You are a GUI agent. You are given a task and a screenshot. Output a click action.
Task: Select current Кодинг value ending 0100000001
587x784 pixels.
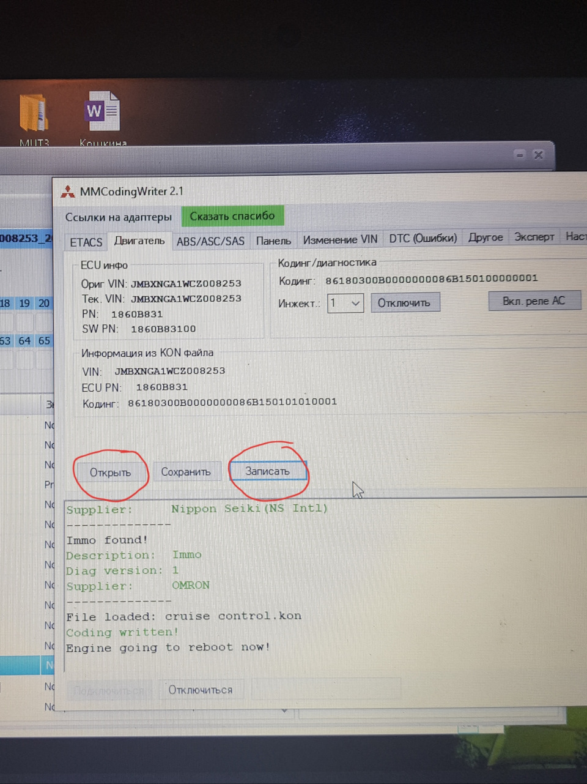[x=431, y=279]
